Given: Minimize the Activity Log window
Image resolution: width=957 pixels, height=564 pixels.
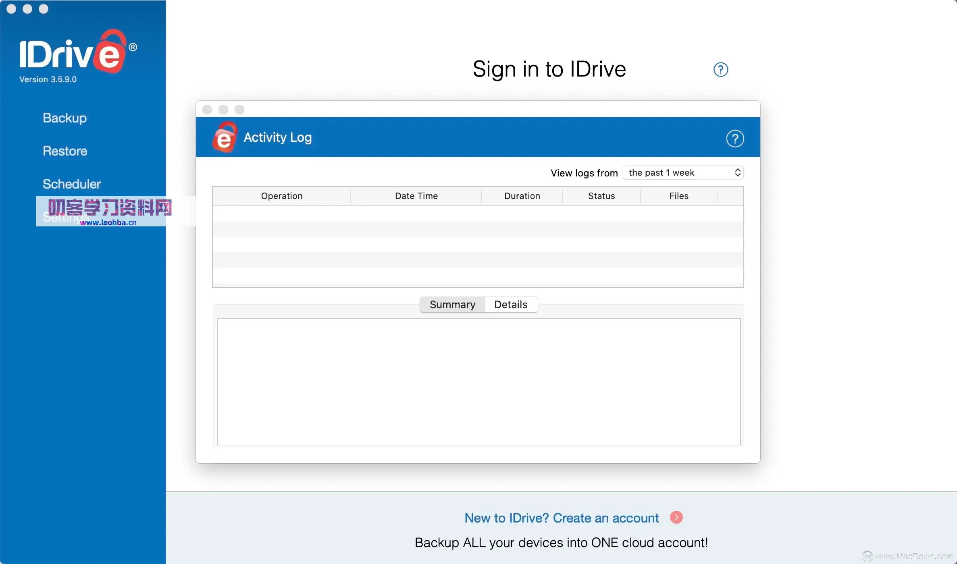Looking at the screenshot, I should pyautogui.click(x=223, y=110).
